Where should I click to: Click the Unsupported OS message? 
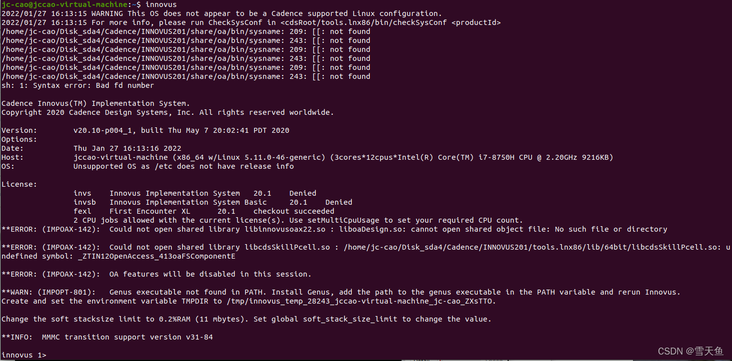coord(183,166)
